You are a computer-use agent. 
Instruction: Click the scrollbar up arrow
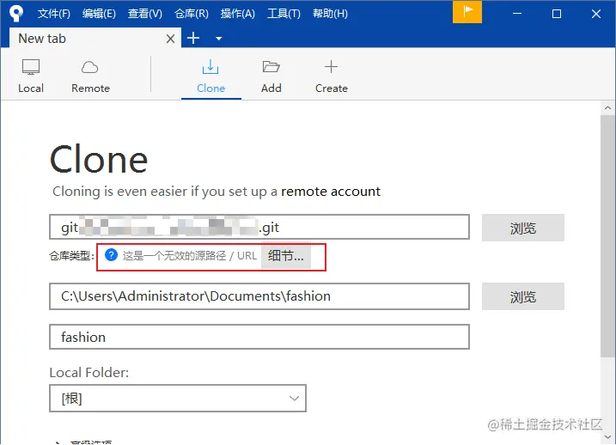(607, 107)
